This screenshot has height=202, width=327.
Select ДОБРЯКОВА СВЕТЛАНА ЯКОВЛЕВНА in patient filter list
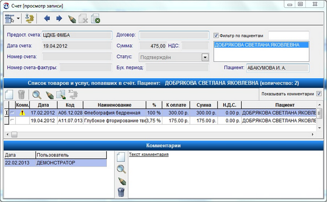click(x=261, y=45)
